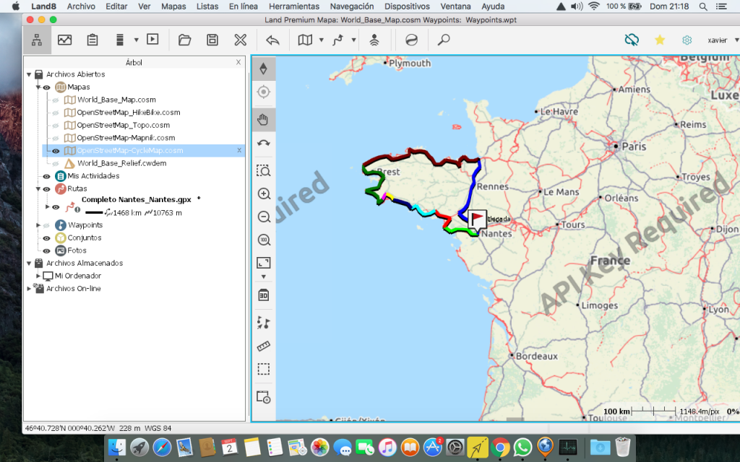
Task: Click the zoom in magnifier tool
Action: (264, 194)
